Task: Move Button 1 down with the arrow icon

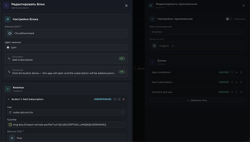Action: coord(119,99)
